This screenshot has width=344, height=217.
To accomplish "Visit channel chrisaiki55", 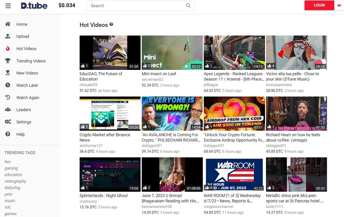I will coord(88,85).
